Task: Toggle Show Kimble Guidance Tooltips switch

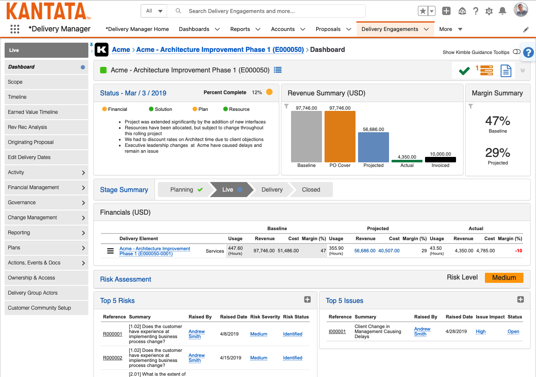Action: click(516, 52)
